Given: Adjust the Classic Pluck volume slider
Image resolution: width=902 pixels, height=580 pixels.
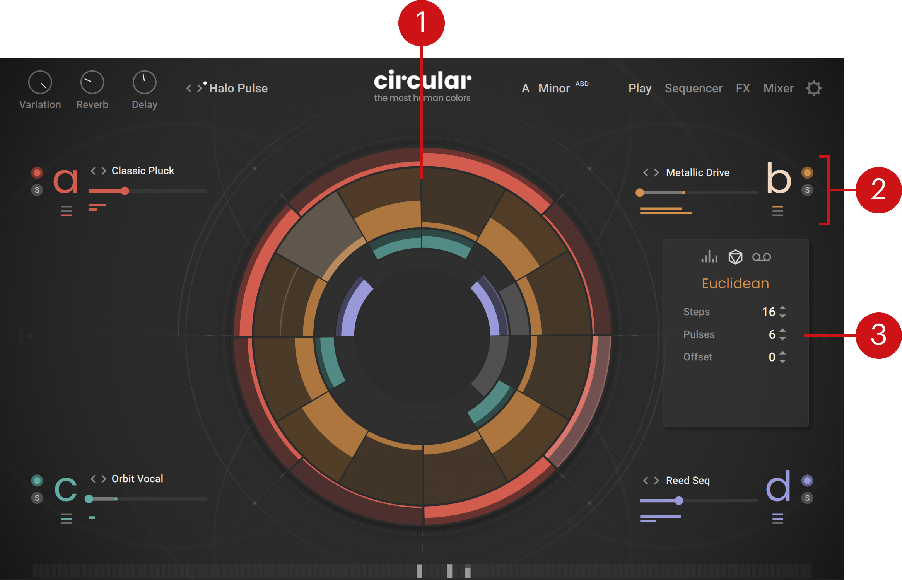Looking at the screenshot, I should coord(126,191).
